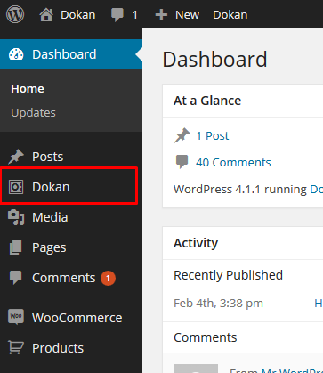Click the Media icon in sidebar

[x=16, y=217]
